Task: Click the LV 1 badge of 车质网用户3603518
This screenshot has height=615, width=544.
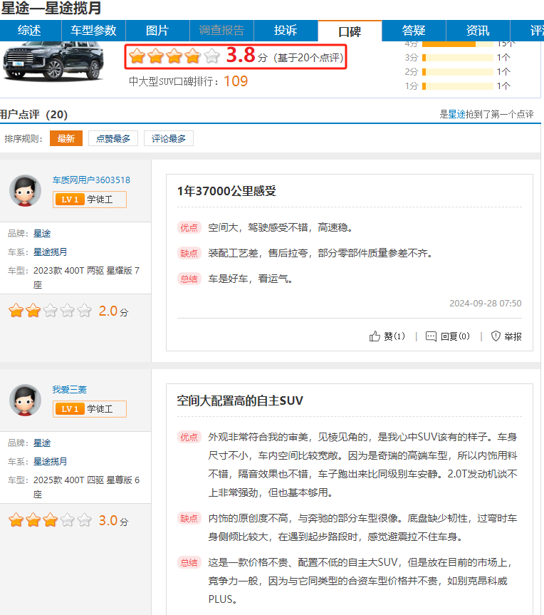Action: pos(70,200)
